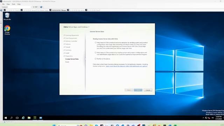This screenshot has height=126, width=224.
Task: Select the 'Core Components' step in sidebar
Action: 71,38
